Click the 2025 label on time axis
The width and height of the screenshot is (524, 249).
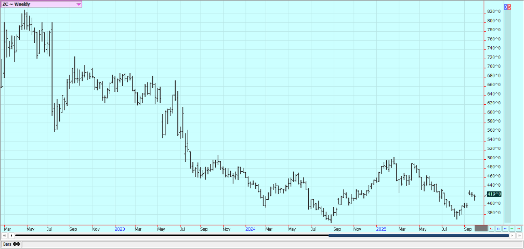[381, 228]
